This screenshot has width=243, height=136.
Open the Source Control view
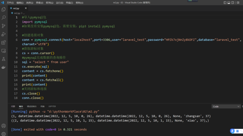click(4, 26)
